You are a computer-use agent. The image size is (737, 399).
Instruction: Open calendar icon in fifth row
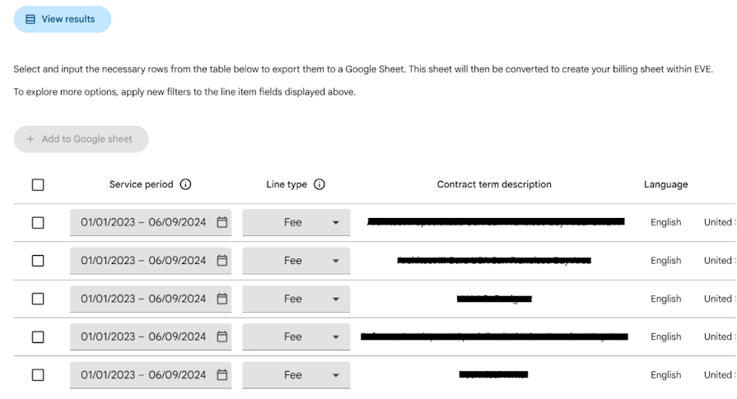coord(222,374)
